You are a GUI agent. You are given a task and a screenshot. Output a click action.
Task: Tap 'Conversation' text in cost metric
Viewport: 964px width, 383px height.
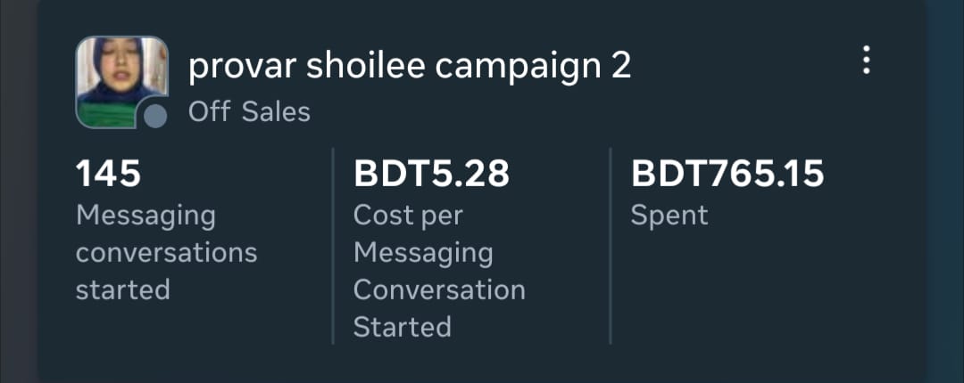pos(439,289)
